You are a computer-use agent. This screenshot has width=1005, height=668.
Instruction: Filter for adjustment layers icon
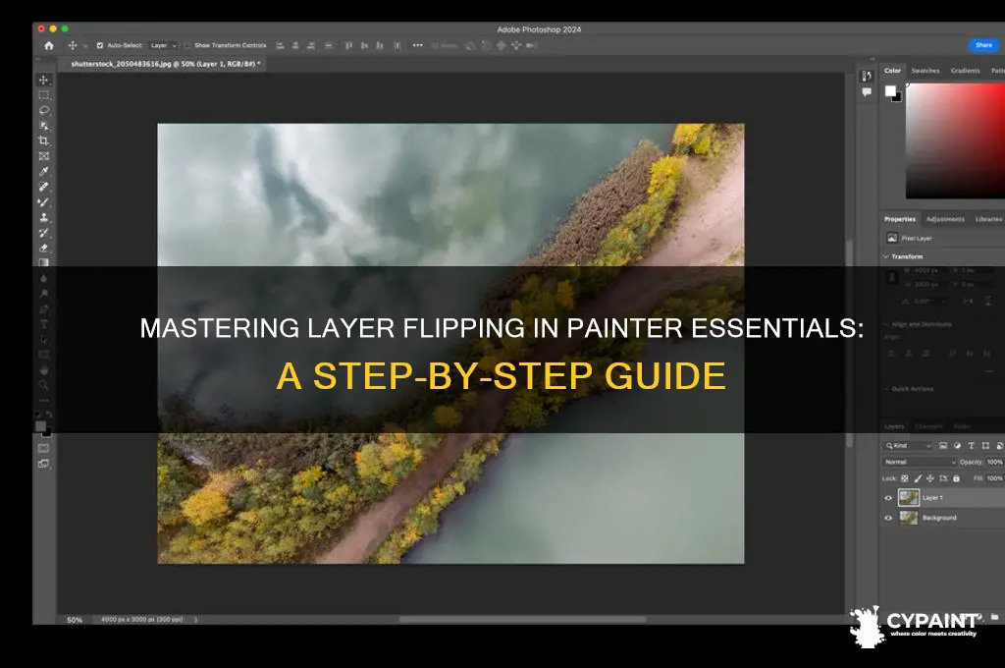pos(957,445)
